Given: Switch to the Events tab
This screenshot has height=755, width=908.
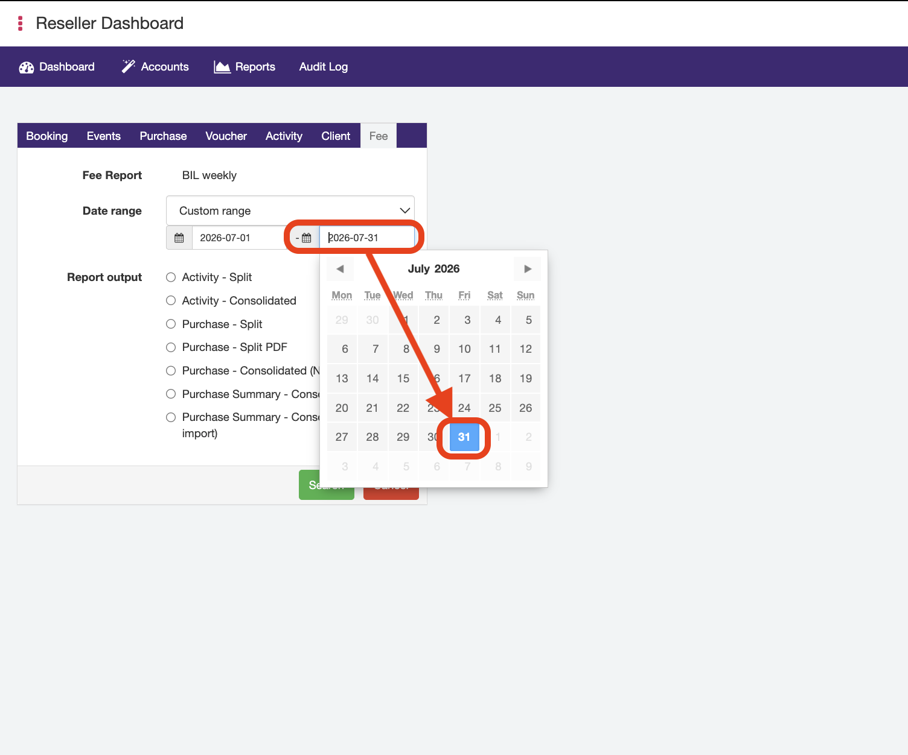Looking at the screenshot, I should coord(104,136).
